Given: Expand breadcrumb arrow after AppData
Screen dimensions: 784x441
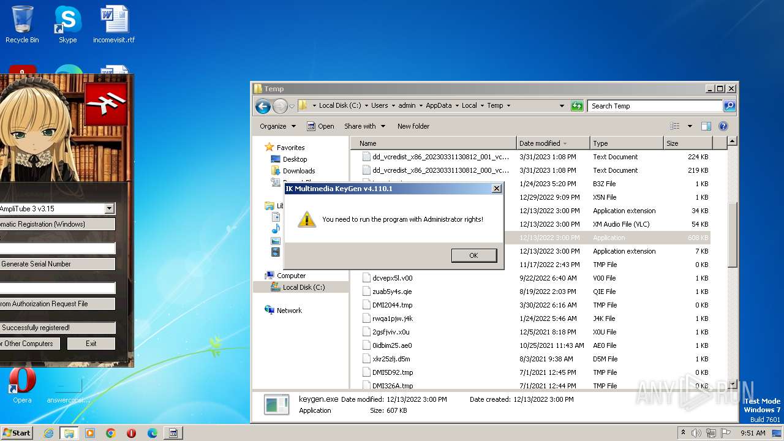Looking at the screenshot, I should pyautogui.click(x=457, y=106).
